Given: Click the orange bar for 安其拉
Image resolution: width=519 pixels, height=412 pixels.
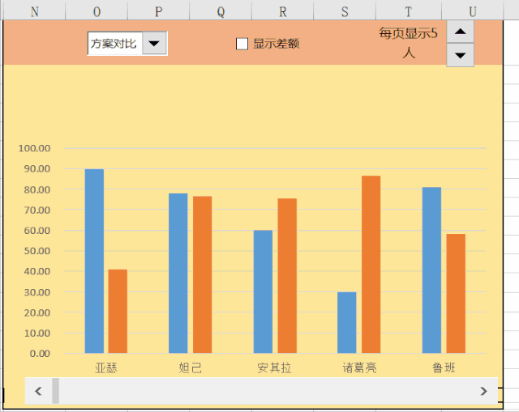Looking at the screenshot, I should pyautogui.click(x=287, y=276).
